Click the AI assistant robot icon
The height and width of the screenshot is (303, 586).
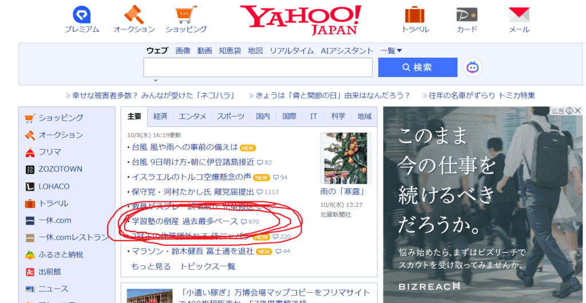click(x=473, y=67)
